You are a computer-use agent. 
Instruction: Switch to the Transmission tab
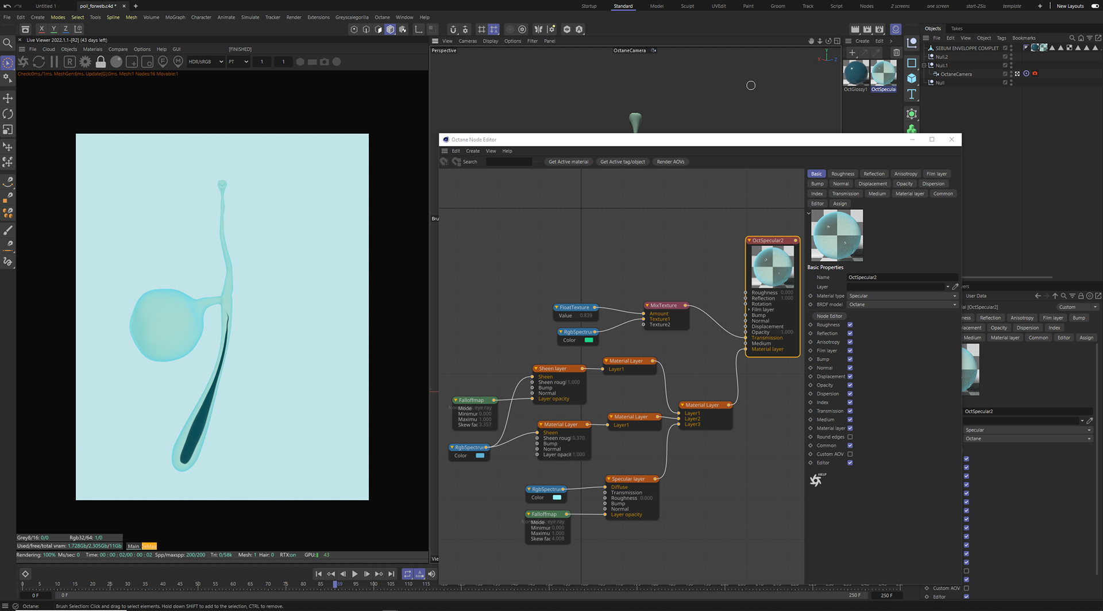(x=845, y=194)
